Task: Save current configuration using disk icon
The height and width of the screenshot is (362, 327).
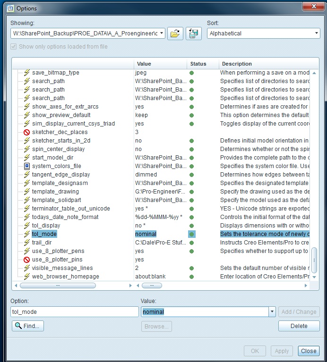Action: point(194,34)
